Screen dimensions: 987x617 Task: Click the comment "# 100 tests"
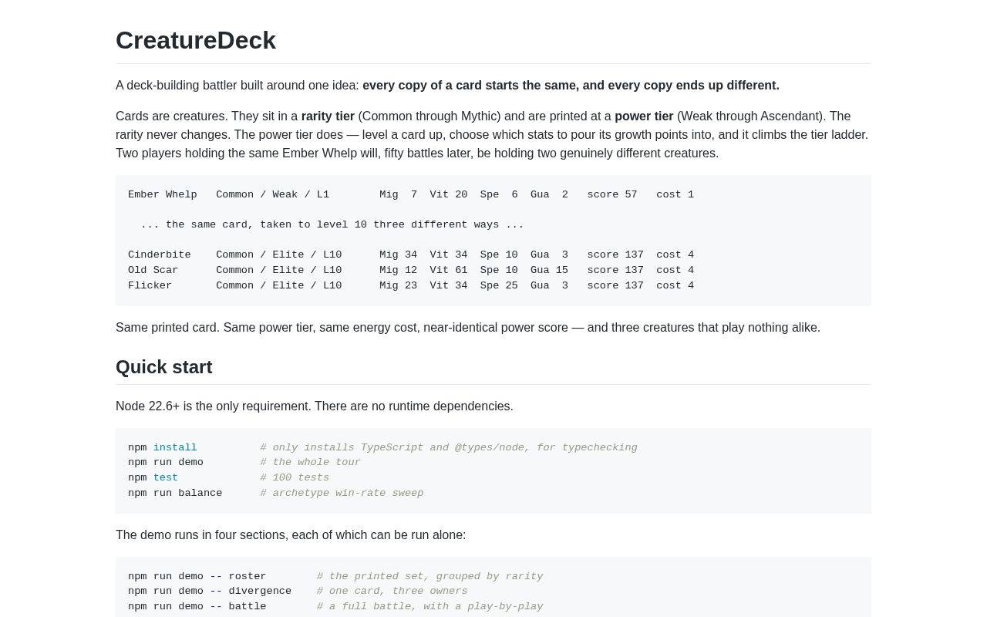[295, 478]
